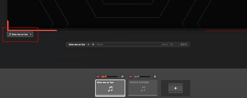Open globe icon for 잔잔하게 리듬타볼까
Image resolution: width=247 pixels, height=98 pixels.
pyautogui.click(x=155, y=77)
